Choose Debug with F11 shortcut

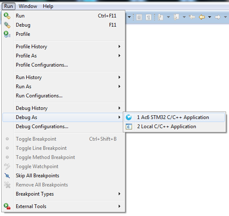pyautogui.click(x=63, y=25)
